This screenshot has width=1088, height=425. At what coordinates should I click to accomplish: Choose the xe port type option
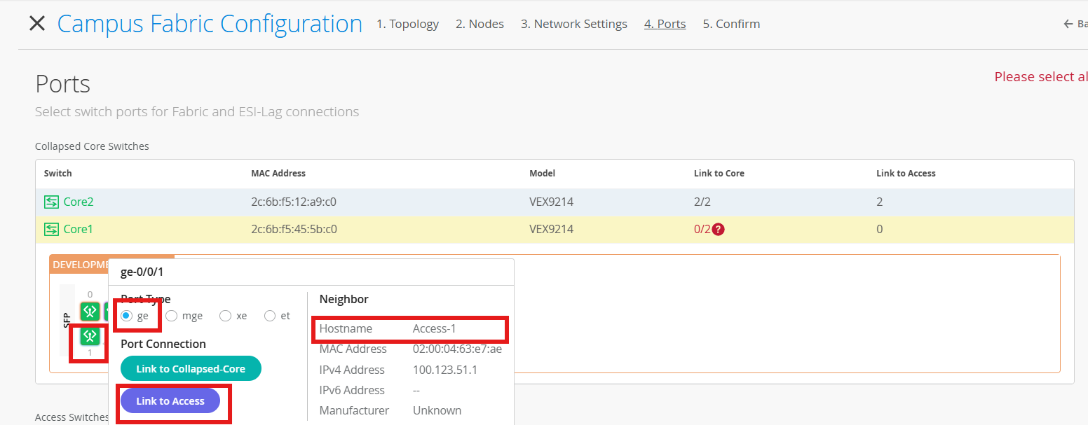pos(225,316)
